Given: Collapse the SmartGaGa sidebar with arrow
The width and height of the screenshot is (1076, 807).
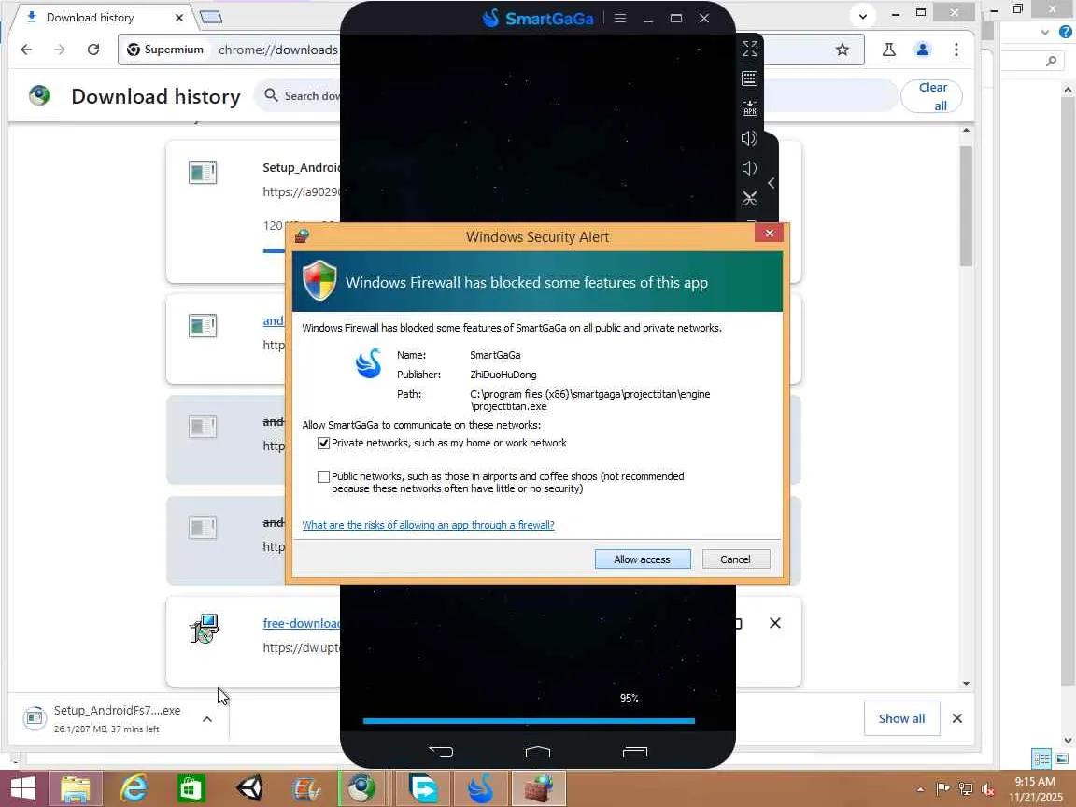Looking at the screenshot, I should 772,183.
